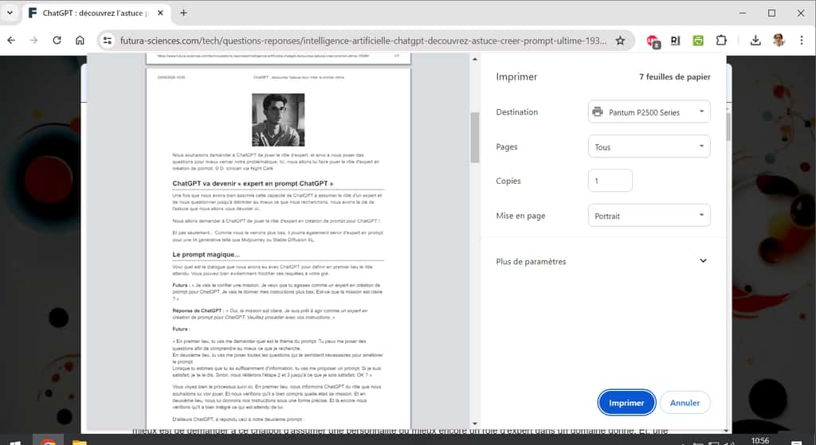The image size is (816, 445).
Task: Bookmark this page with the star
Action: point(620,41)
